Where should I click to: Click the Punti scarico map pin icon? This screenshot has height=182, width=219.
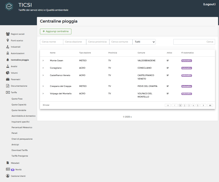coord(8,40)
